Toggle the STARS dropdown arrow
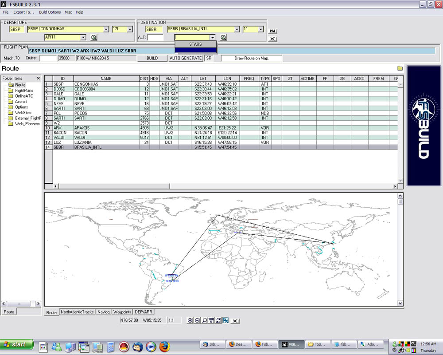443x355 pixels. (213, 37)
